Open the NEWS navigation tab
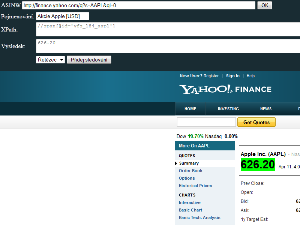Image resolution: width=300 pixels, height=225 pixels. coord(266,109)
